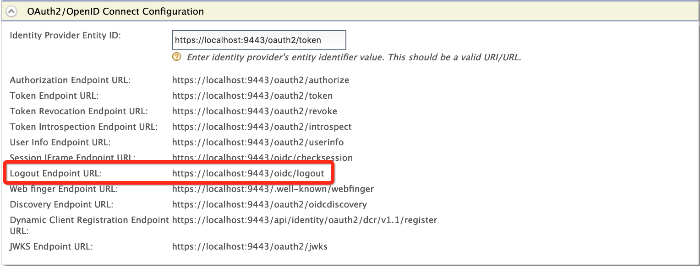700x266 pixels.
Task: Click the Token Introspection Endpoint URL label
Action: [84, 127]
